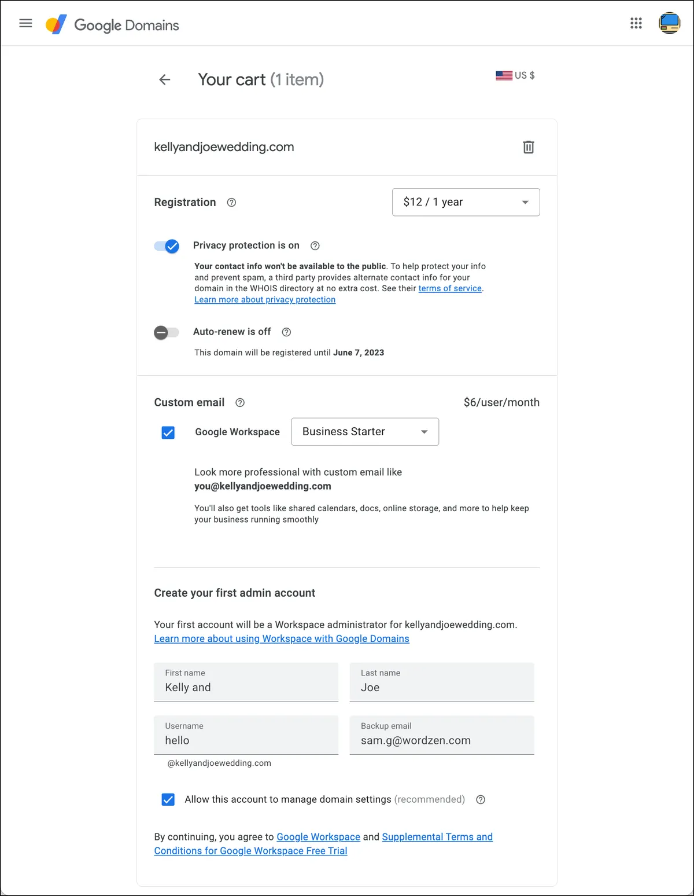Open Learn more about privacy protection link
Screen dimensions: 694x896
[265, 300]
